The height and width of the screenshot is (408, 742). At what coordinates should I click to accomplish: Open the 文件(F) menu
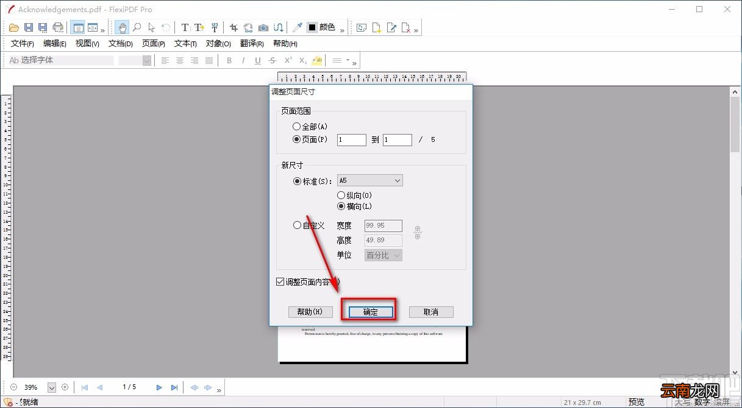(x=23, y=44)
